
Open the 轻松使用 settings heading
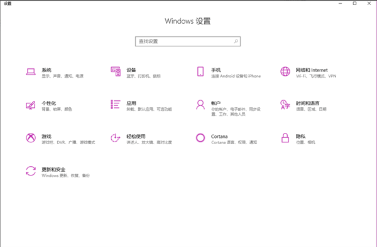[136, 136]
